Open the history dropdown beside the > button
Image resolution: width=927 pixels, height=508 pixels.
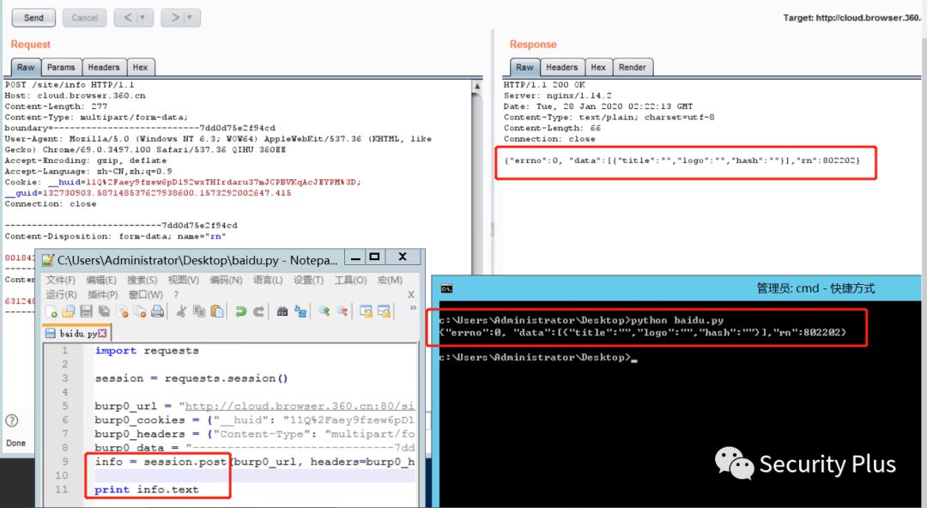click(x=190, y=18)
